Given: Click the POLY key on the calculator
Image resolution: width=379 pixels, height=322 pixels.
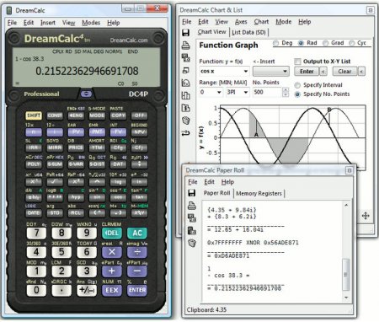Looking at the screenshot, I should click(x=34, y=164).
